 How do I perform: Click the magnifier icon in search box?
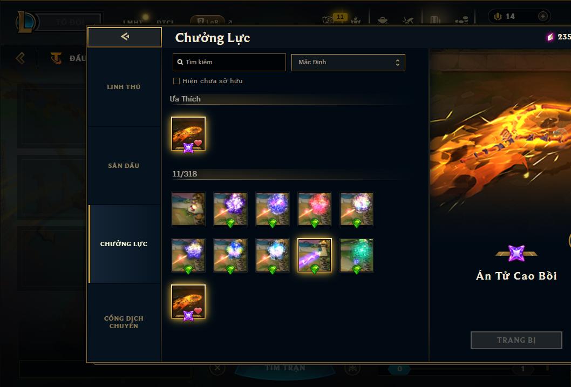[x=180, y=62]
